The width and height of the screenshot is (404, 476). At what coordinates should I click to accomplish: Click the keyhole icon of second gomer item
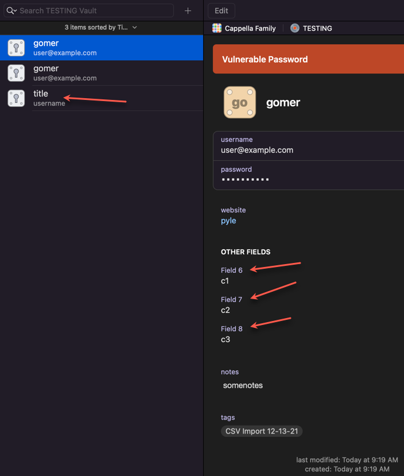point(16,73)
